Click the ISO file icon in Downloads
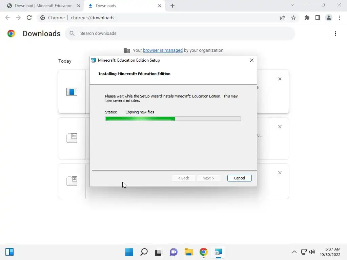This screenshot has width=347, height=260. (x=72, y=138)
